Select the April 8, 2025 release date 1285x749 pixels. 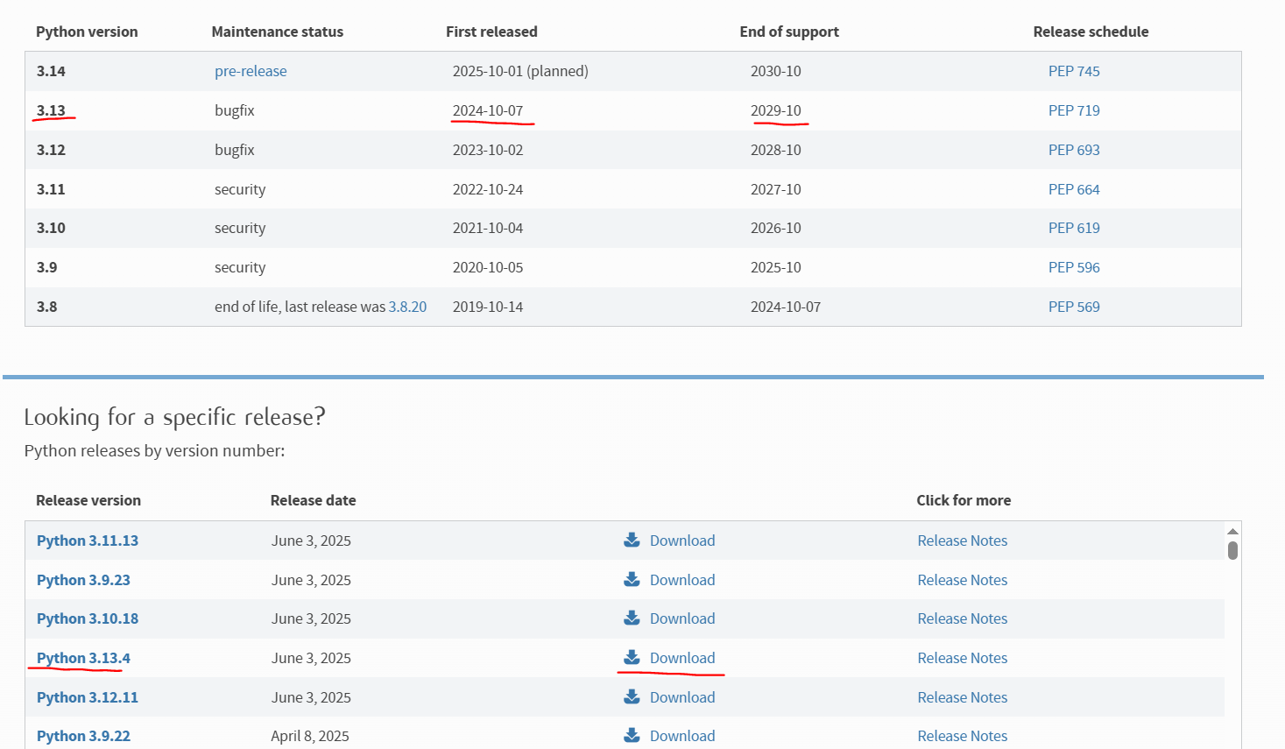tap(310, 736)
